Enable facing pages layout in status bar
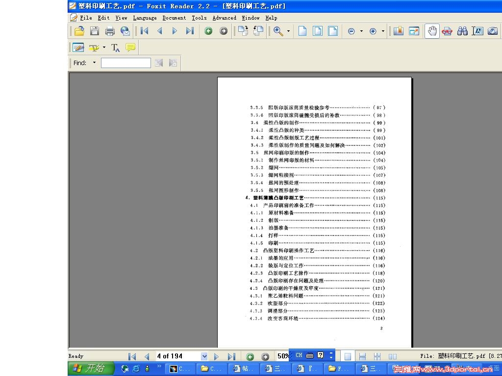This screenshot has height=376, width=502. click(393, 356)
